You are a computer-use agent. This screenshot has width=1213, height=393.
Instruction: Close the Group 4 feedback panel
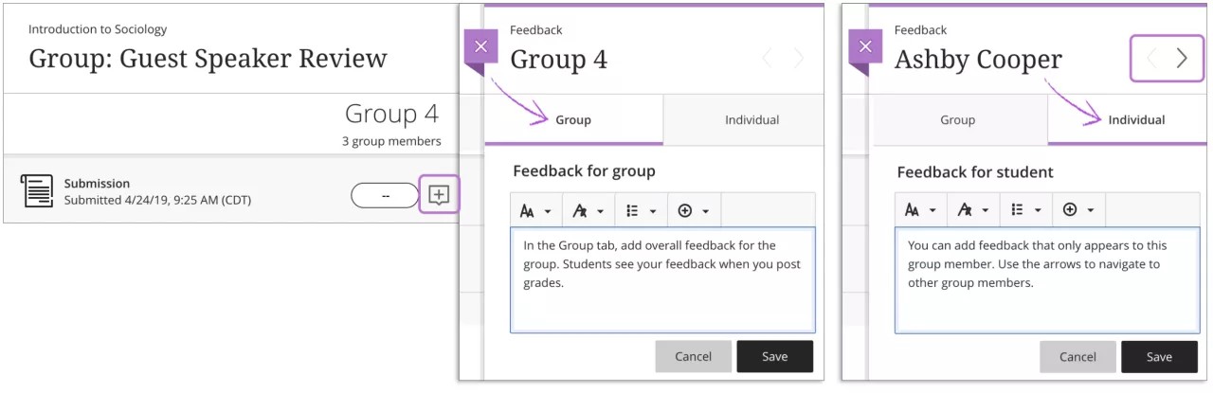480,46
